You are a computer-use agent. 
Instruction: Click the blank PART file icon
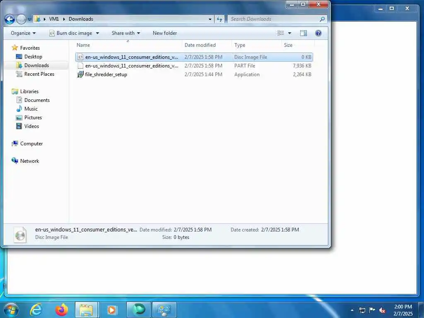coord(80,66)
